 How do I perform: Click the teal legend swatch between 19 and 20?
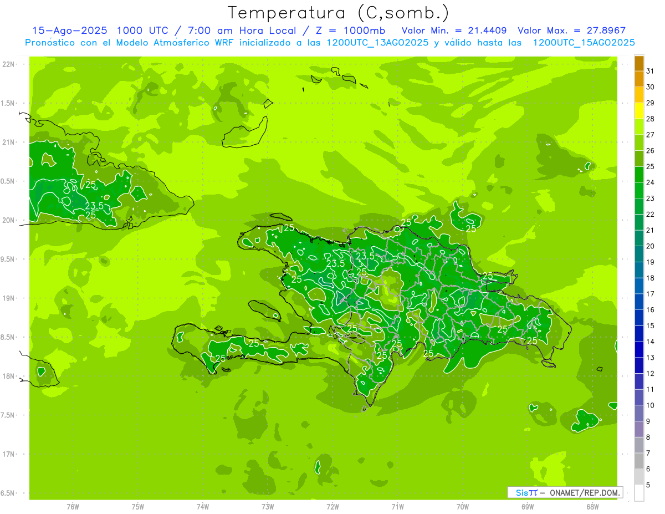coord(639,254)
